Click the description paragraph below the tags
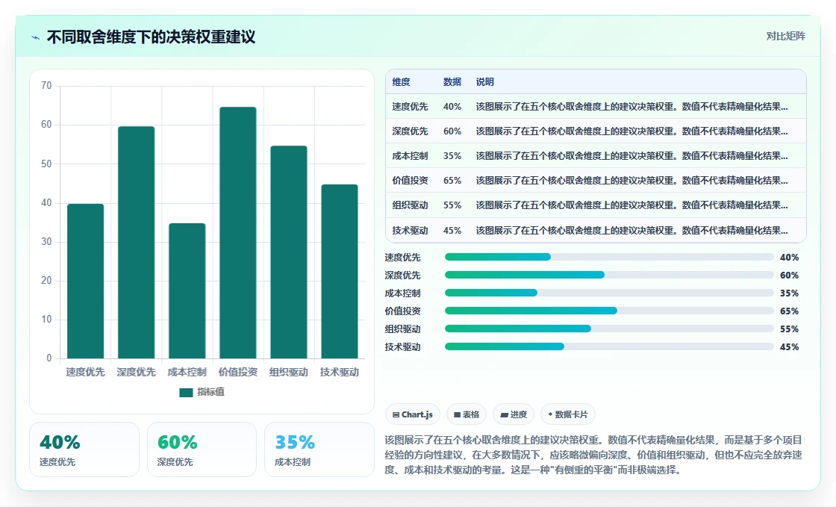This screenshot has width=836, height=507. [x=593, y=455]
